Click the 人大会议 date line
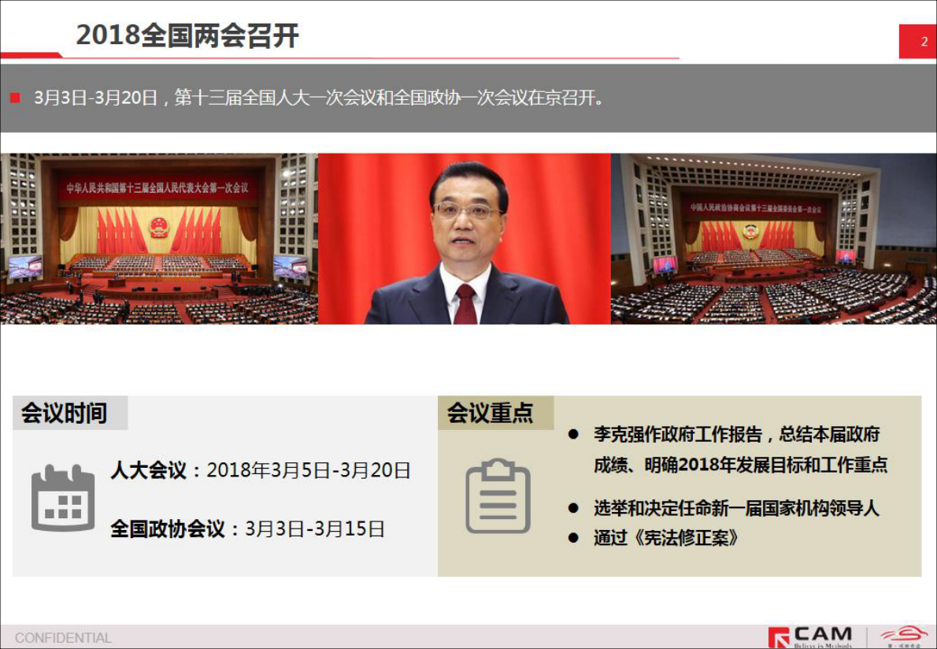 click(x=261, y=471)
